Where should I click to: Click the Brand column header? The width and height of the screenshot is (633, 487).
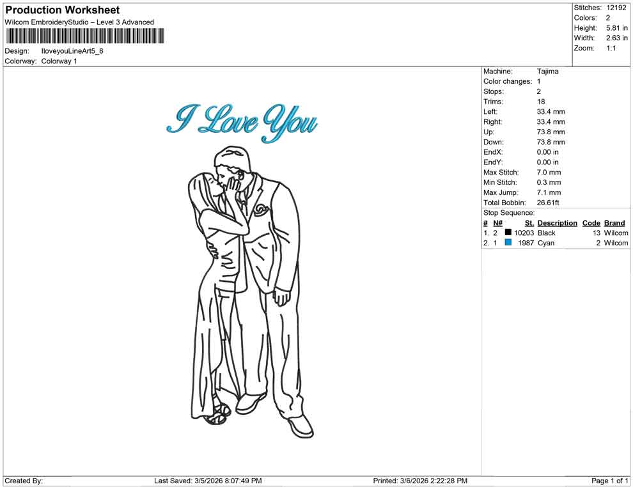pyautogui.click(x=614, y=222)
